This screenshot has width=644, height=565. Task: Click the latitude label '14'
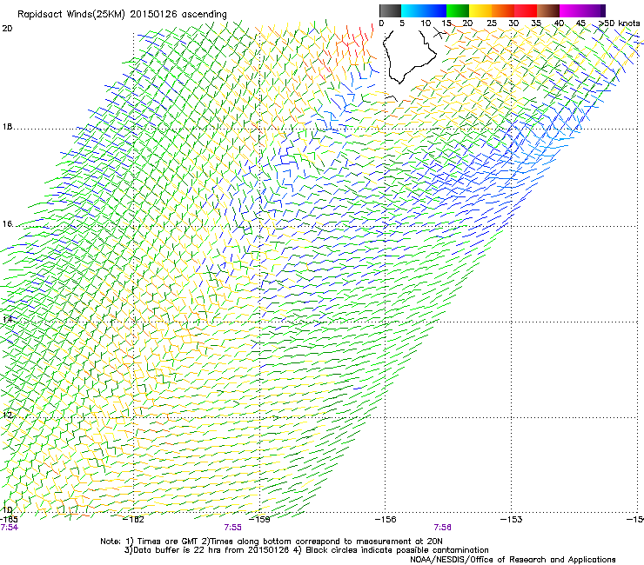7,319
